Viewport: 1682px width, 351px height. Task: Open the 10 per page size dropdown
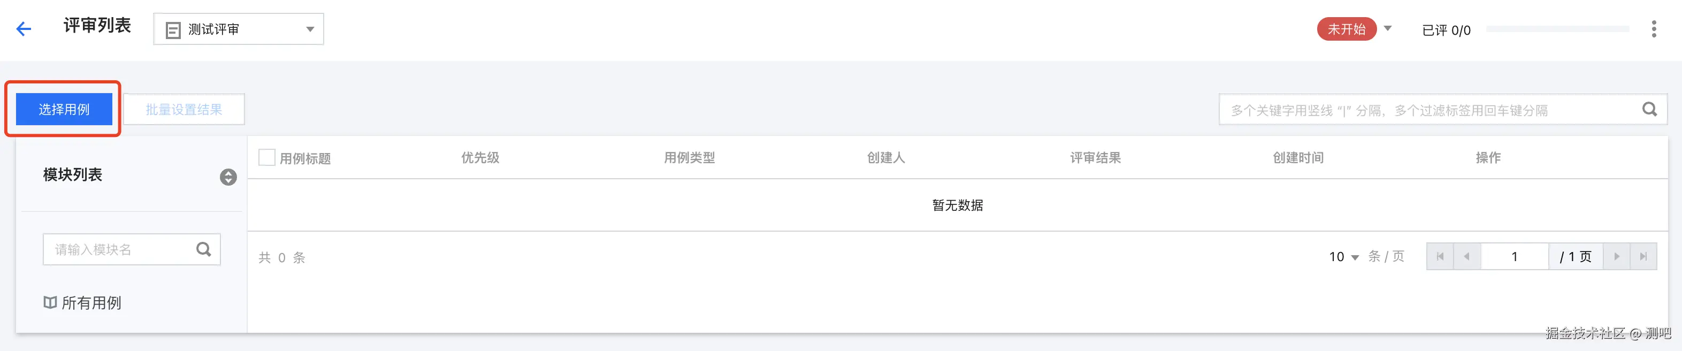click(x=1344, y=257)
